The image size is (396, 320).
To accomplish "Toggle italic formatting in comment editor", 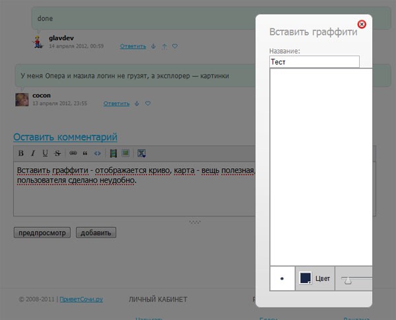I will (x=33, y=154).
